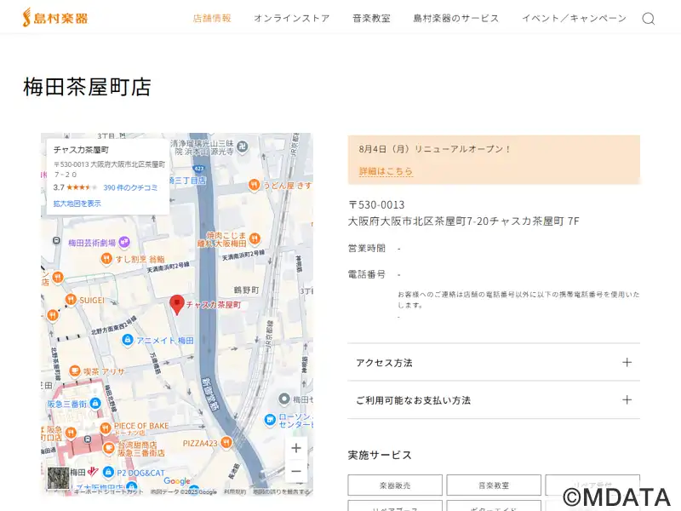Click the うどん屋 きすけ restaurant marker

pos(254,185)
